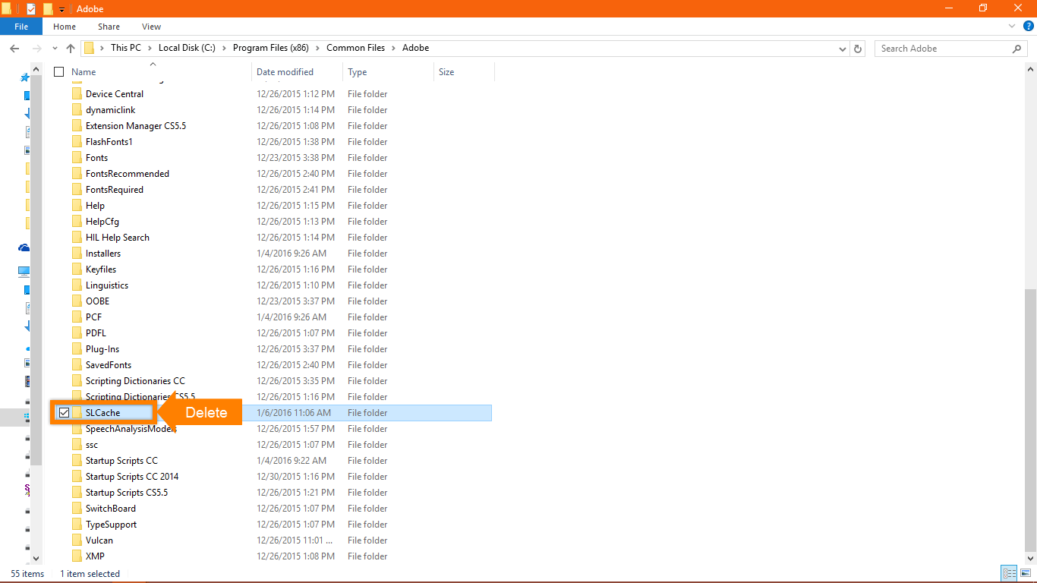
Task: Click the Adobe breadcrumb
Action: coord(416,48)
